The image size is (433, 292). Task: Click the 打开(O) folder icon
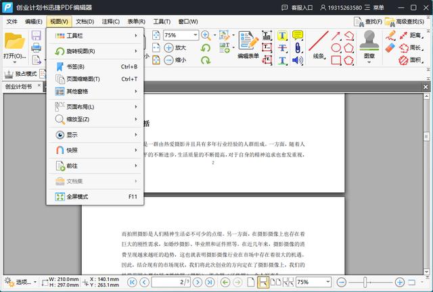pos(15,41)
